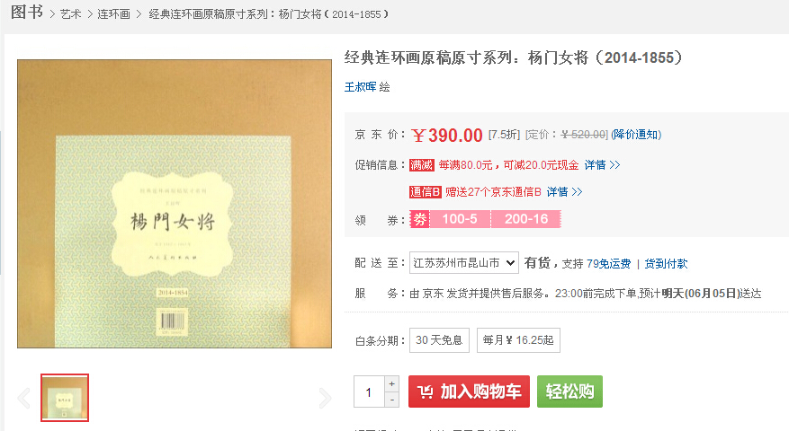Expand 详情 for the 通信B promotion
The height and width of the screenshot is (431, 789).
(565, 192)
